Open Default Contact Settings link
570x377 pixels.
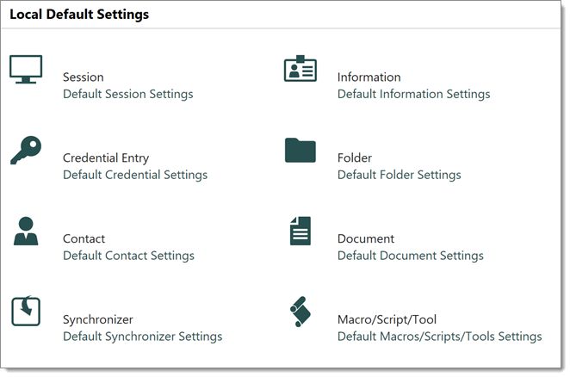(128, 256)
